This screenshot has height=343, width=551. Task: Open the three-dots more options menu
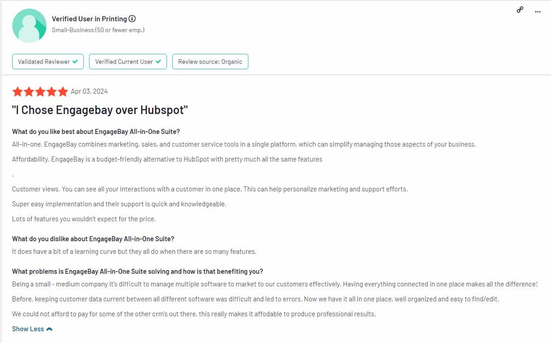[x=538, y=12]
